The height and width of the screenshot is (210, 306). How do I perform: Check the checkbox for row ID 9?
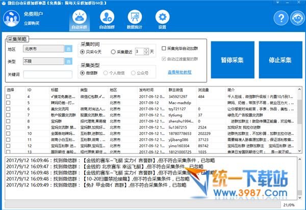pos(8,127)
